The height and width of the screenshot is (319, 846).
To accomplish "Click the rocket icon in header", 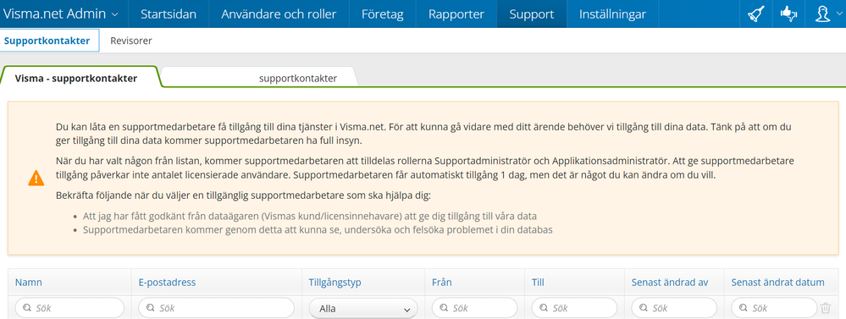I will point(756,14).
